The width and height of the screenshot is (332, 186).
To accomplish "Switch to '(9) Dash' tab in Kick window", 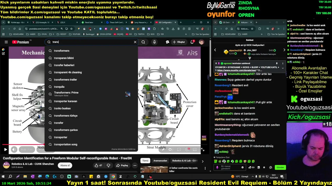I will (x=226, y=22).
